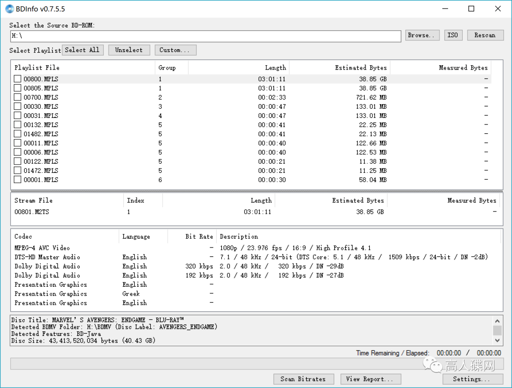This screenshot has width=512, height=388.
Task: Select the 192 kbps Dolby Digital Audio row
Action: click(x=256, y=275)
